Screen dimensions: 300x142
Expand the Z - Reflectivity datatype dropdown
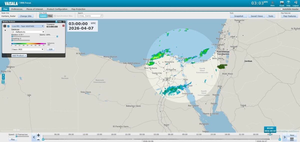[28, 32]
